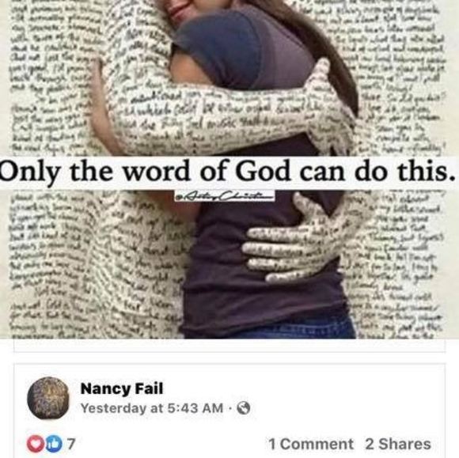Image resolution: width=459 pixels, height=458 pixels.
Task: Open the reaction count showing 7
Action: [x=72, y=444]
